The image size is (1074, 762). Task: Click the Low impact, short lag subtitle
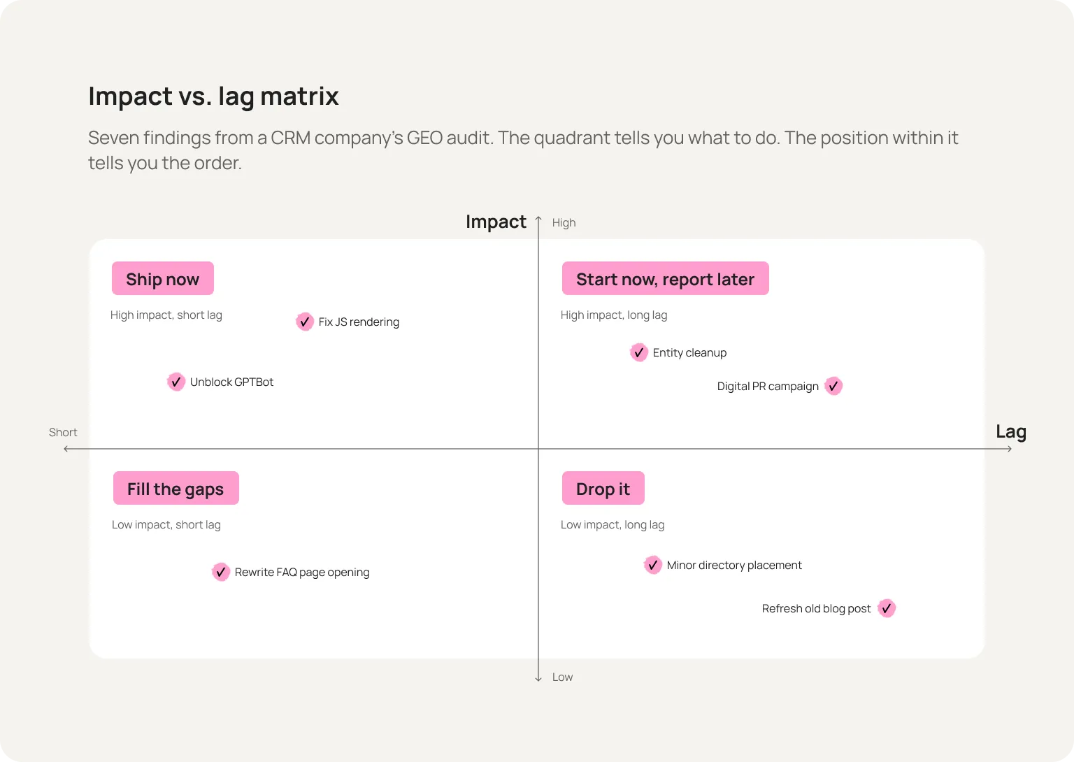pos(166,525)
